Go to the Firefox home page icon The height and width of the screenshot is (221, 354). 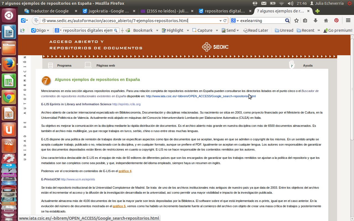click(x=326, y=21)
